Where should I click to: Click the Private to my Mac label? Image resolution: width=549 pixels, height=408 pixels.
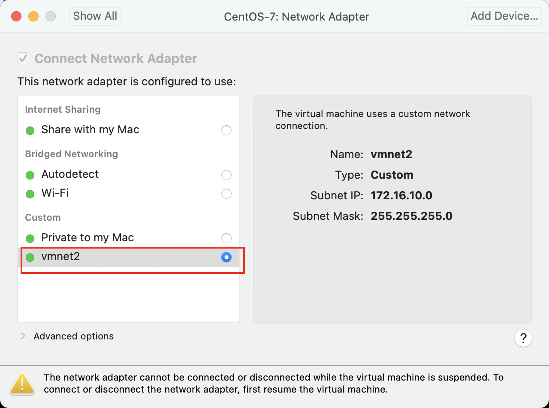click(87, 237)
